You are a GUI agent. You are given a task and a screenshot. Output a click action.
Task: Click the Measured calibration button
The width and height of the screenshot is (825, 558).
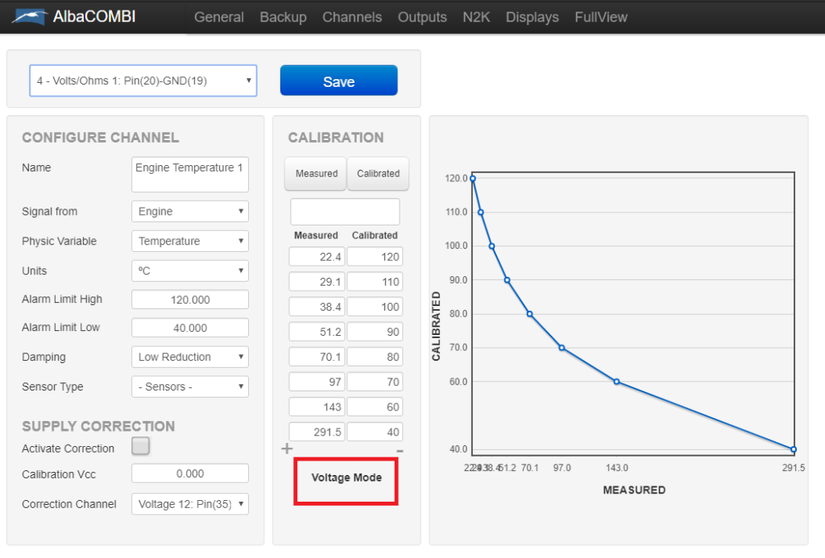point(316,173)
